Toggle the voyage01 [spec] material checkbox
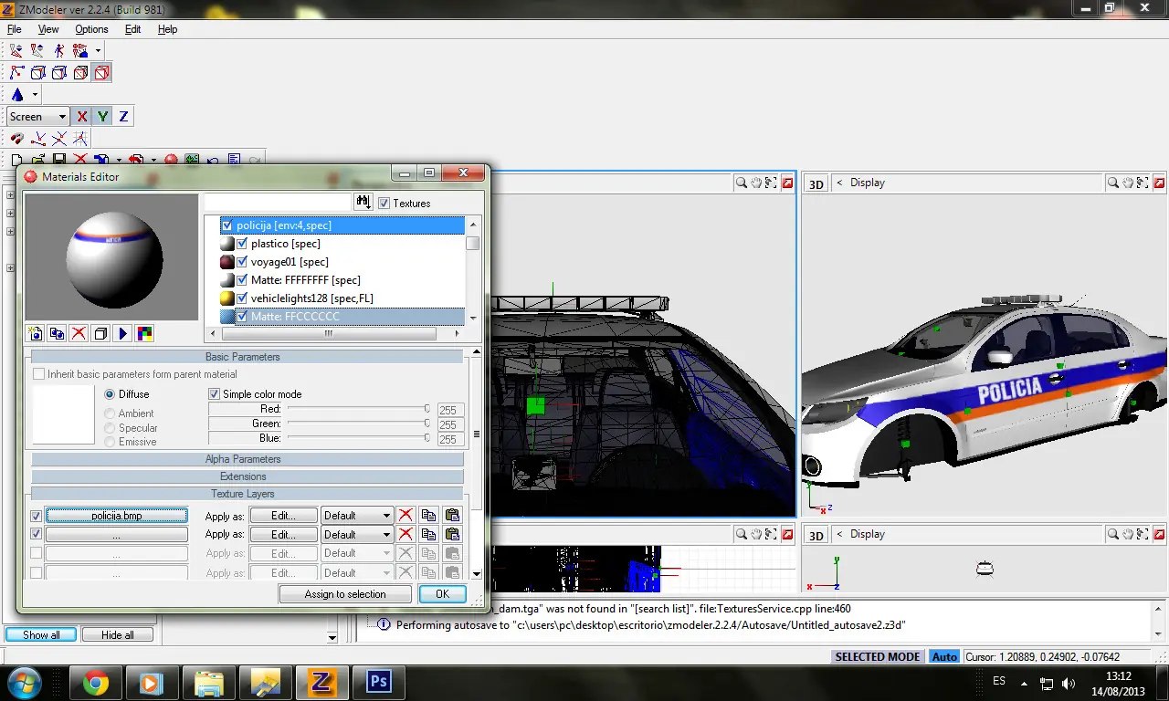 coord(242,262)
